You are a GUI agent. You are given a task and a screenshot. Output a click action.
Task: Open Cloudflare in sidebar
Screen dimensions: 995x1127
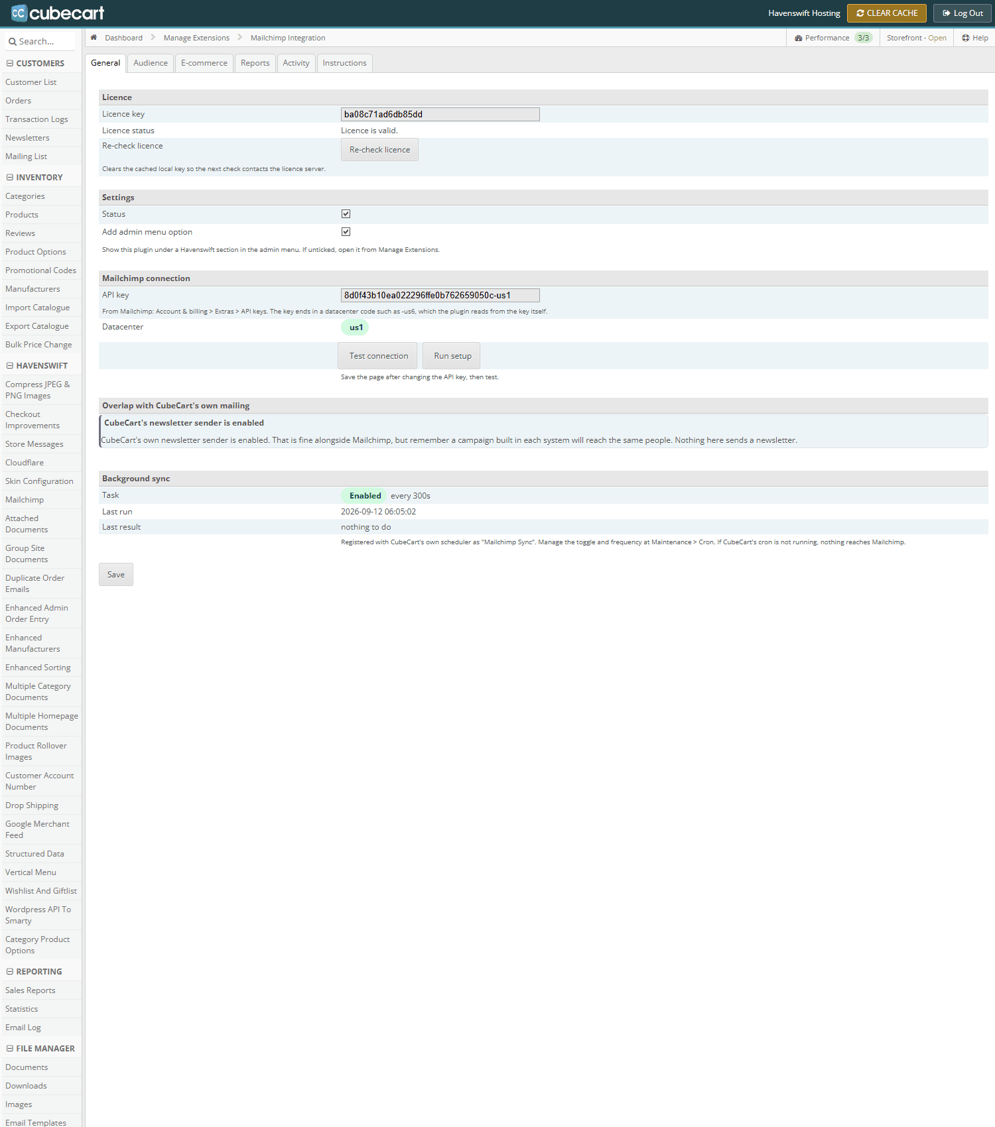coord(25,463)
